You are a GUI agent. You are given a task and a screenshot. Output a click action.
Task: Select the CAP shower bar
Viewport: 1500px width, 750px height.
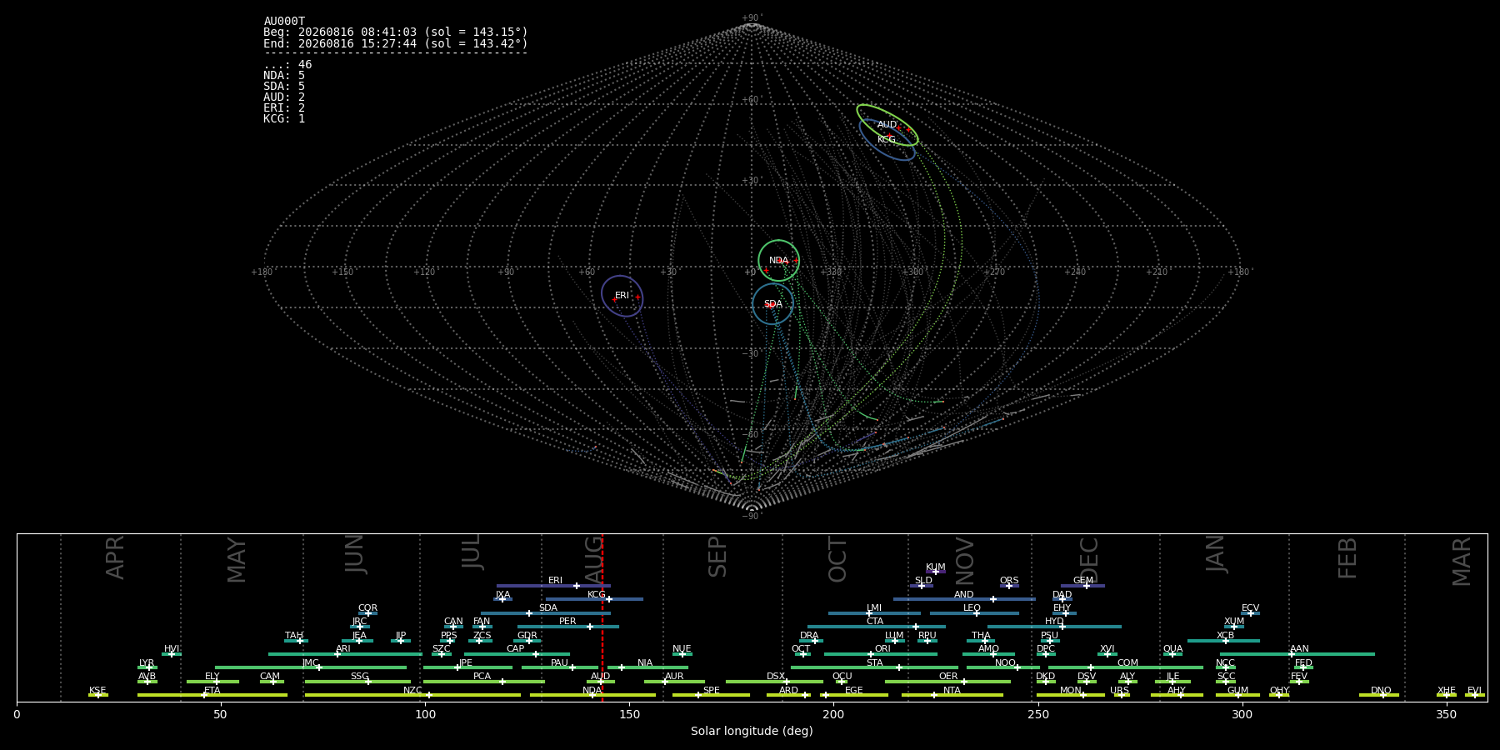(517, 654)
